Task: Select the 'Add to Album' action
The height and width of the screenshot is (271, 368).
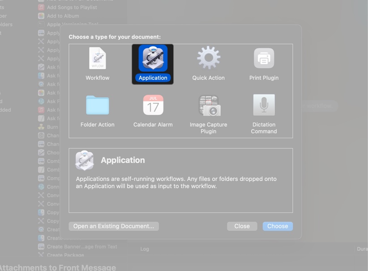Action: pyautogui.click(x=60, y=16)
